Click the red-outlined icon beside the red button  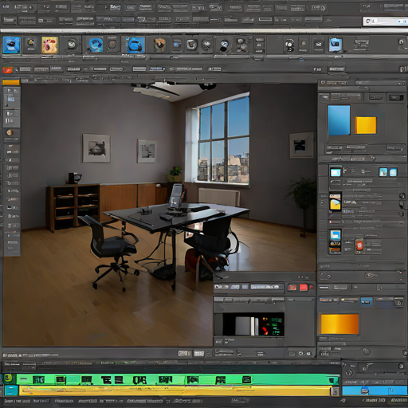pyautogui.click(x=292, y=288)
